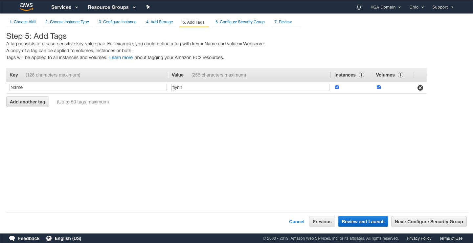Open the Learn more tagging link
Viewport: 473px width, 243px height.
tap(121, 57)
